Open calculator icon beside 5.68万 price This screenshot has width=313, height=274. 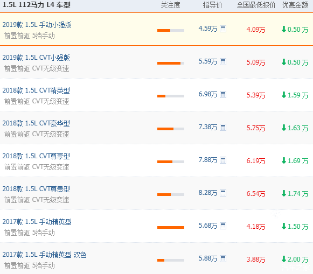[223, 226]
